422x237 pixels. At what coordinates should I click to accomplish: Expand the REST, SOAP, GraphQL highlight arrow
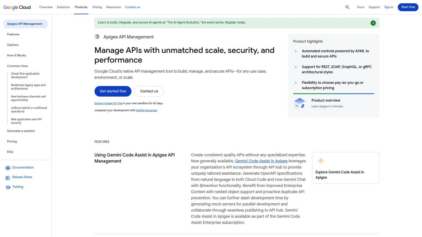click(x=296, y=67)
